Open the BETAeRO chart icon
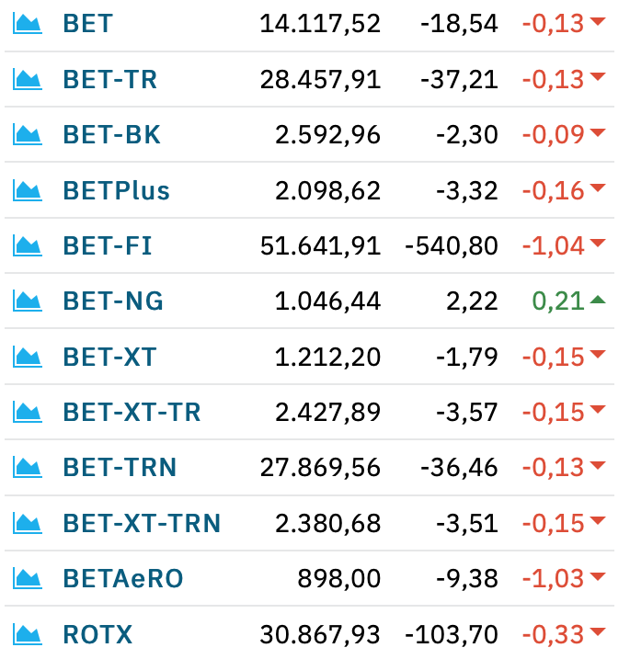 click(x=28, y=578)
